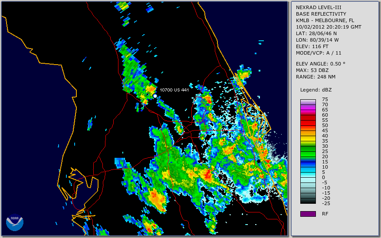Click the 'ELEV: 116 FT' text

[x=312, y=46]
